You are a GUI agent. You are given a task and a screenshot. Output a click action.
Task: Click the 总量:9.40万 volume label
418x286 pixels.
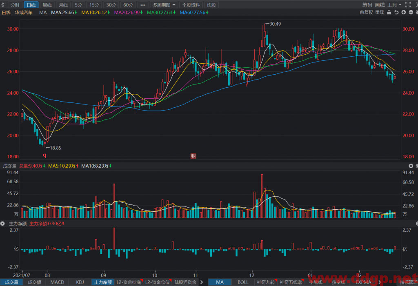32,166
